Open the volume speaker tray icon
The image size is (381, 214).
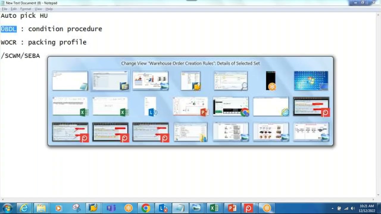click(x=353, y=208)
